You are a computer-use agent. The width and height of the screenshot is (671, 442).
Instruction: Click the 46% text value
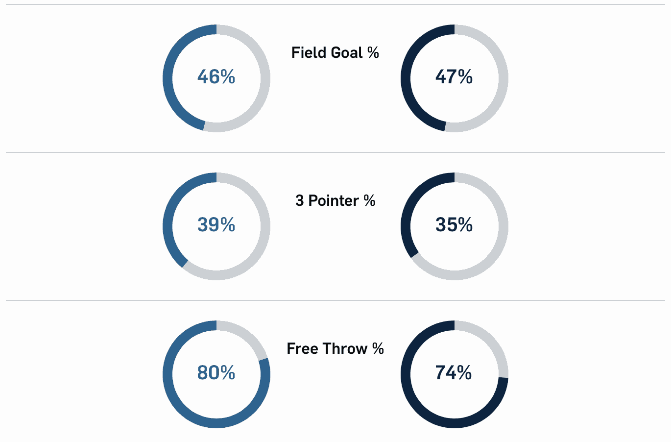[216, 77]
